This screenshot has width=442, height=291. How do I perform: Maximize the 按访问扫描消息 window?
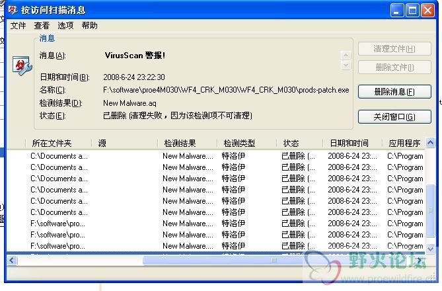coord(412,11)
